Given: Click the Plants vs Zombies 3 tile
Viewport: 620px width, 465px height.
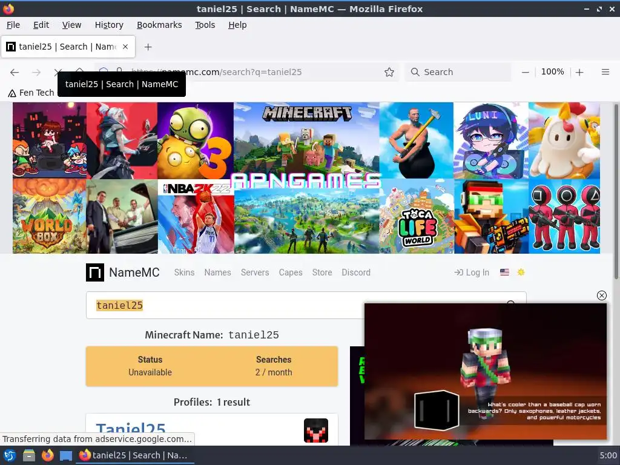Looking at the screenshot, I should 196,140.
